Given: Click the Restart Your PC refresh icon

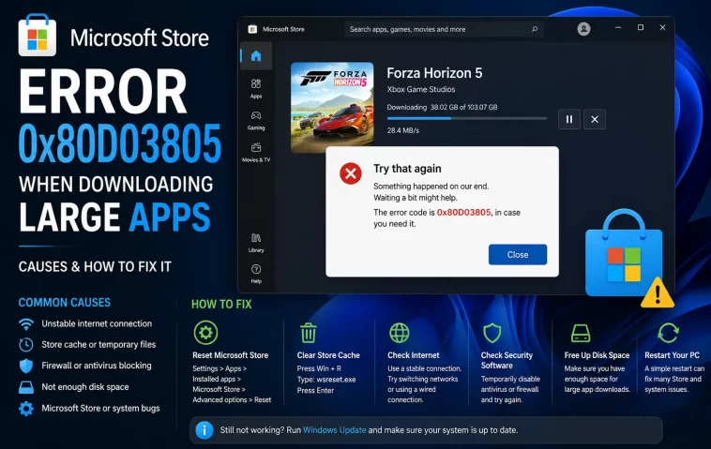Looking at the screenshot, I should coord(668,333).
